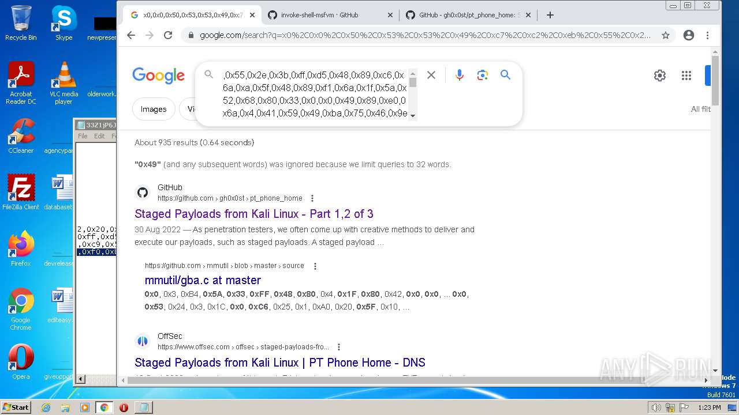This screenshot has height=415, width=739.
Task: Click Notepad horizontal scroll left arrow
Action: tap(81, 379)
